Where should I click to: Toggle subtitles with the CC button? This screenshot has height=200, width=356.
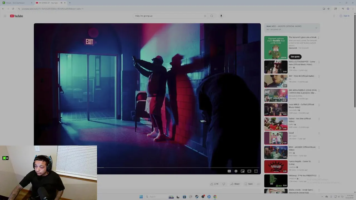(x=229, y=171)
